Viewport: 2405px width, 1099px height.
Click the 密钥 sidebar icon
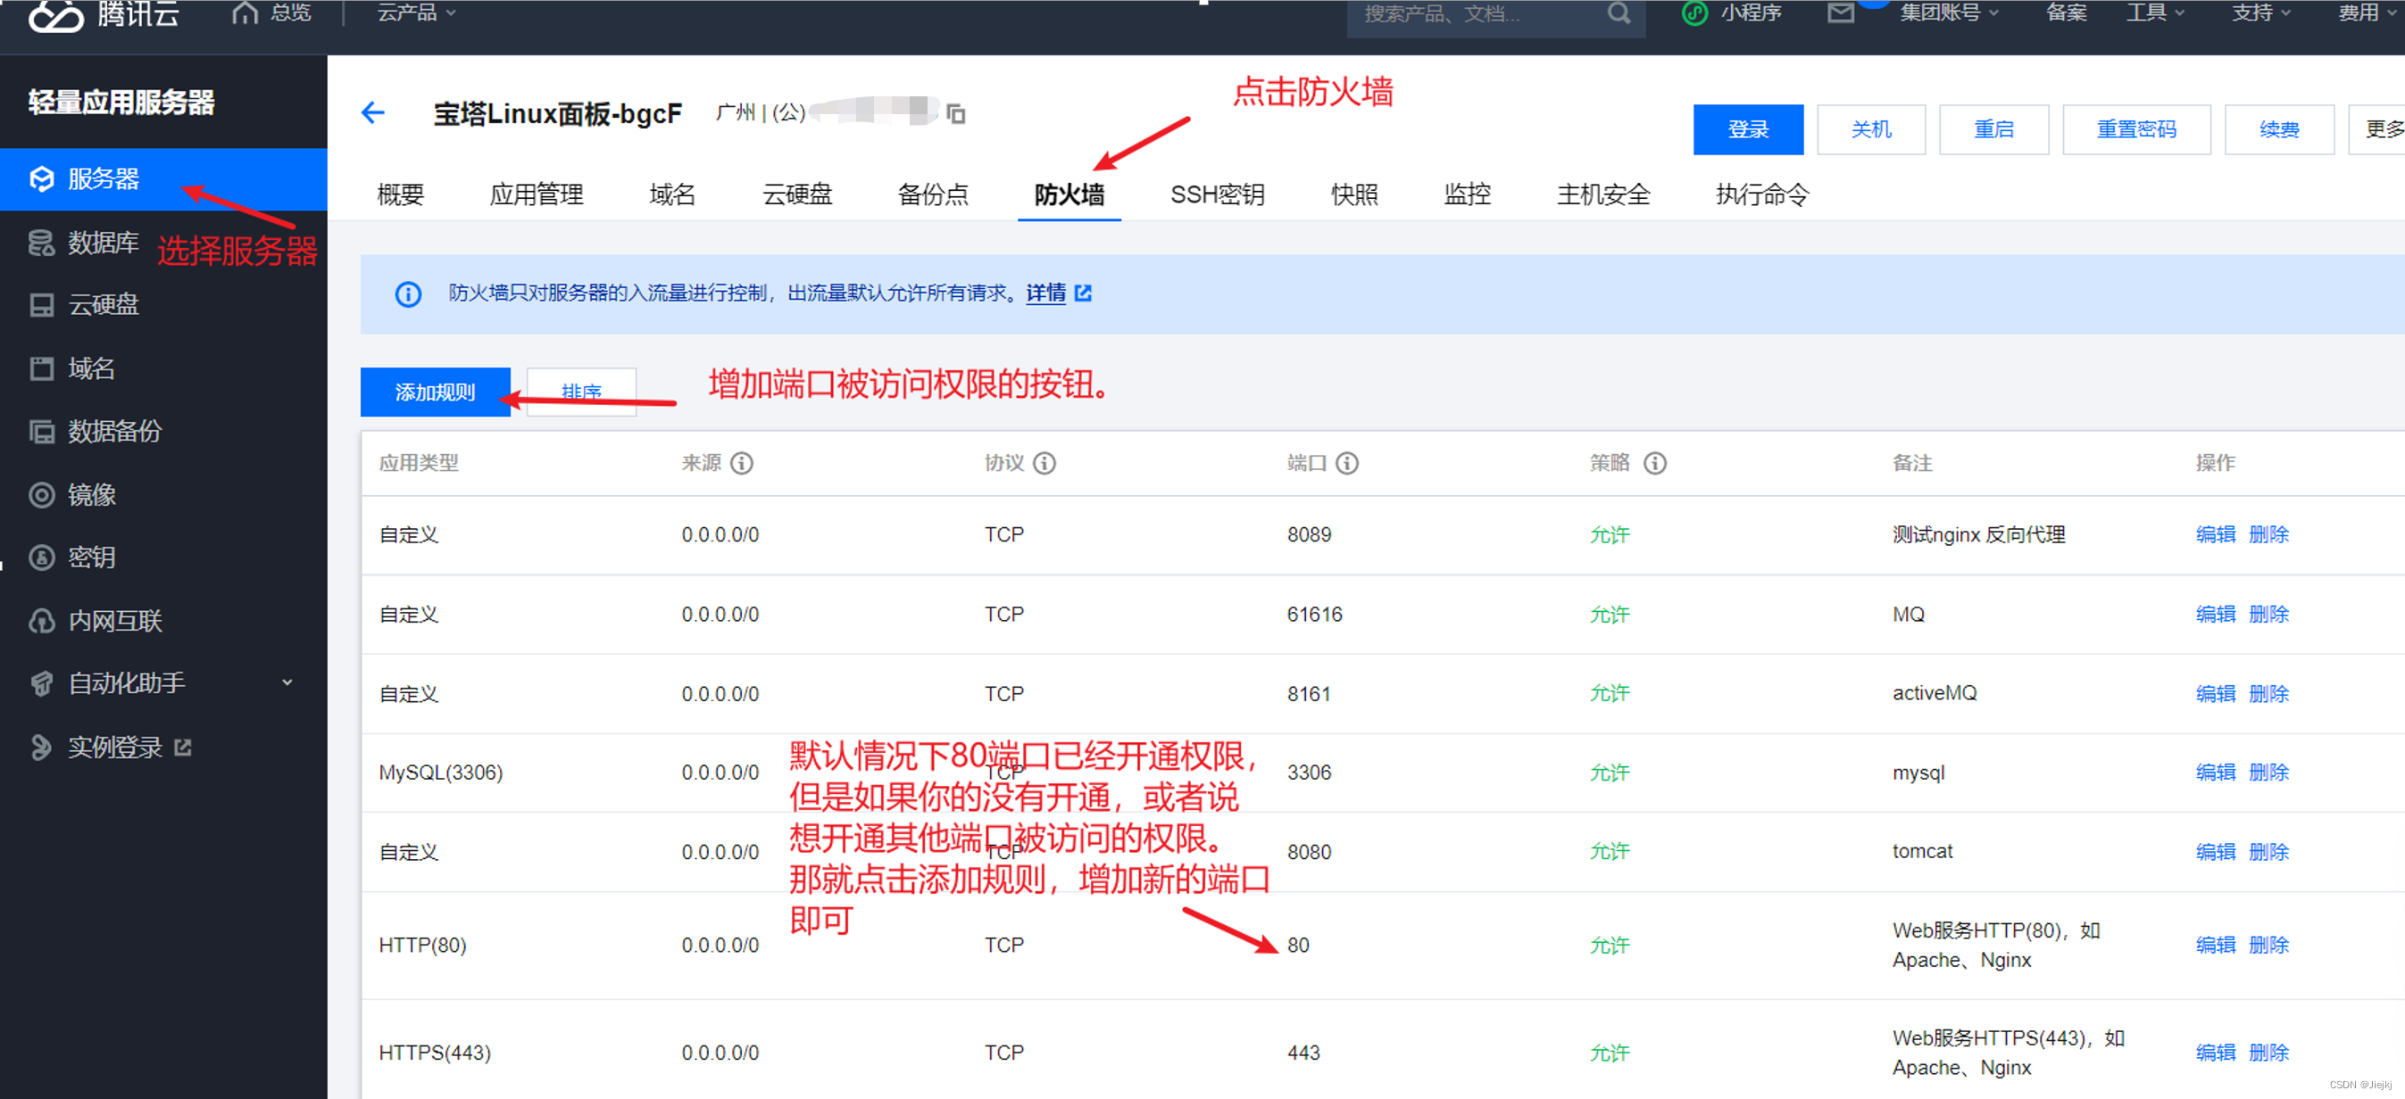(x=42, y=557)
